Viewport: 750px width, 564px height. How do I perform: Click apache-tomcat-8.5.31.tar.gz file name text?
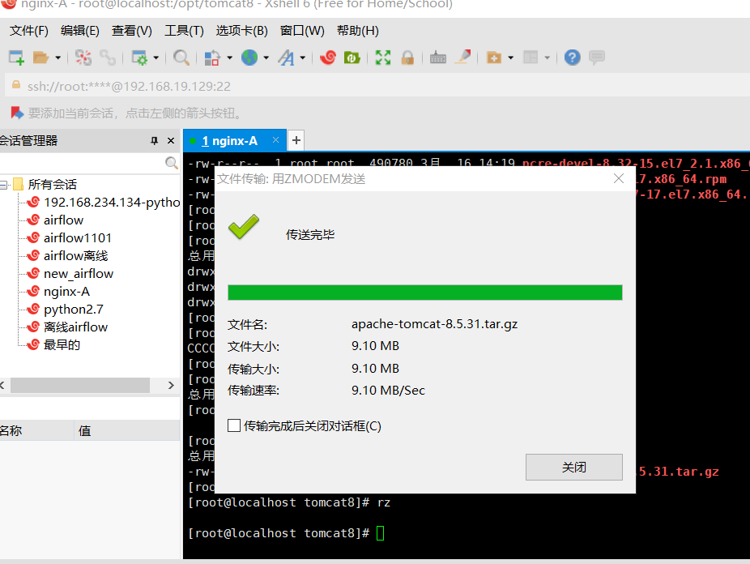[434, 324]
